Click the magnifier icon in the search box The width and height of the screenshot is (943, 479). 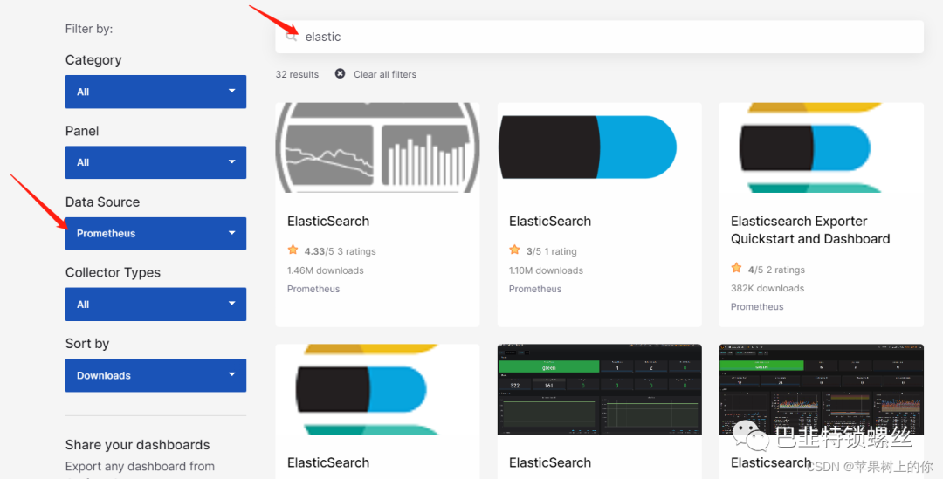click(292, 37)
